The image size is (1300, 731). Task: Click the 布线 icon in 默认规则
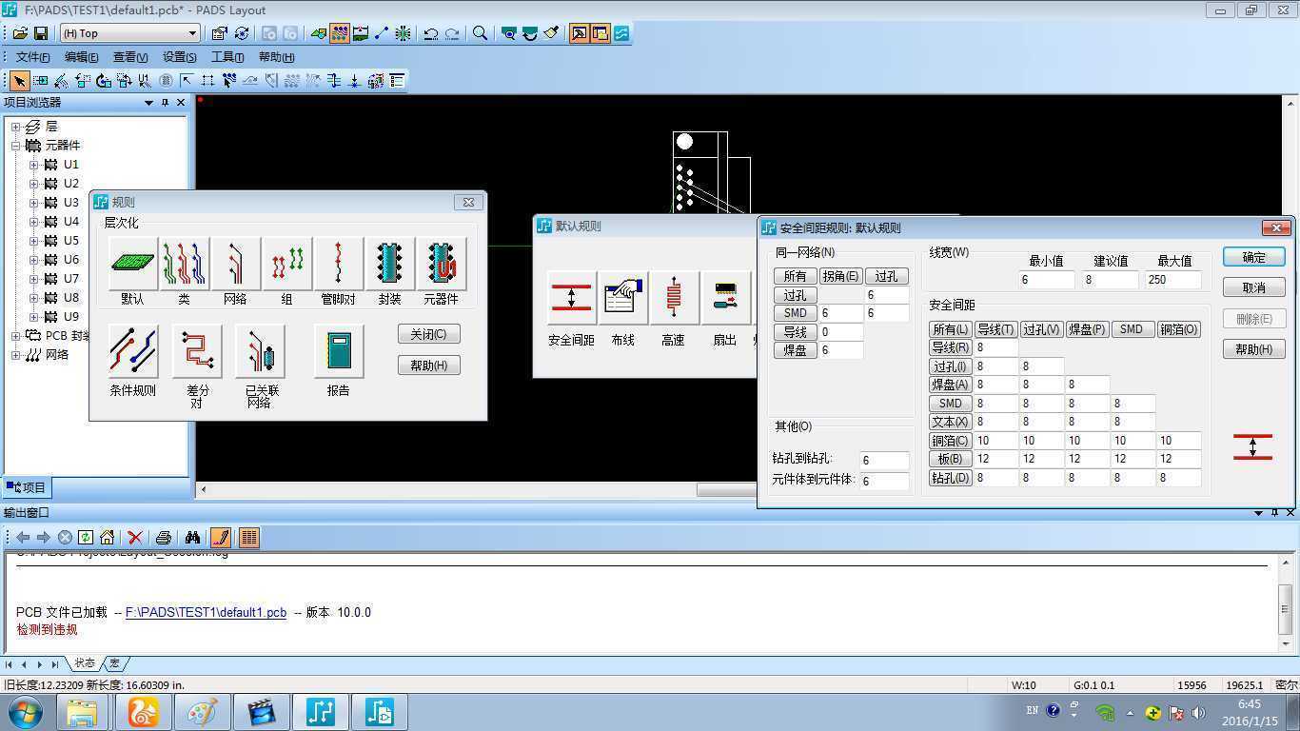622,298
